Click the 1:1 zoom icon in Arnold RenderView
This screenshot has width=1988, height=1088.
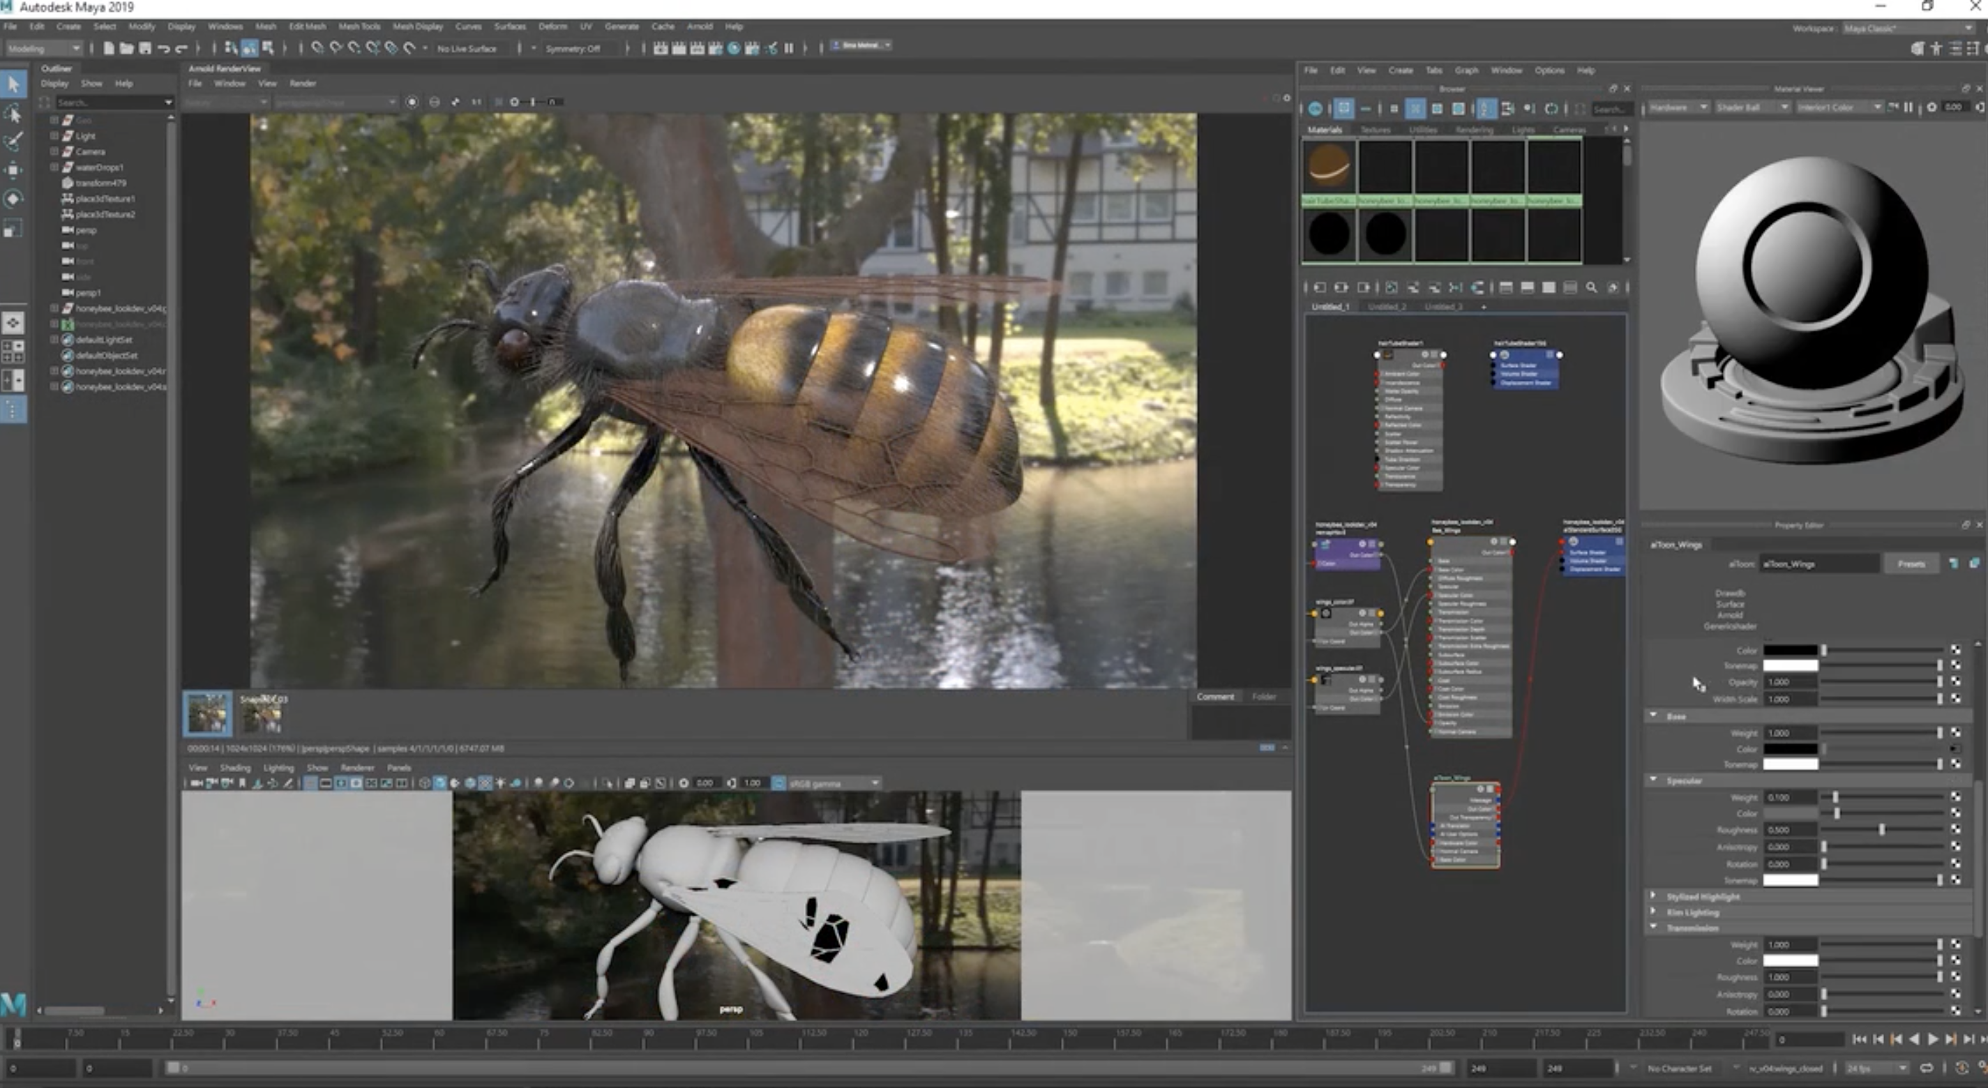click(476, 102)
